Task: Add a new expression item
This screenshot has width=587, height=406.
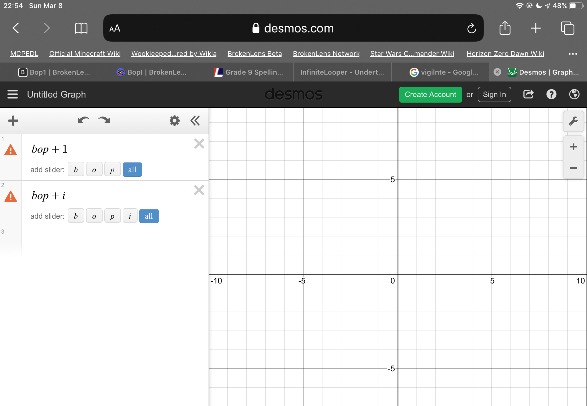Action: tap(13, 121)
